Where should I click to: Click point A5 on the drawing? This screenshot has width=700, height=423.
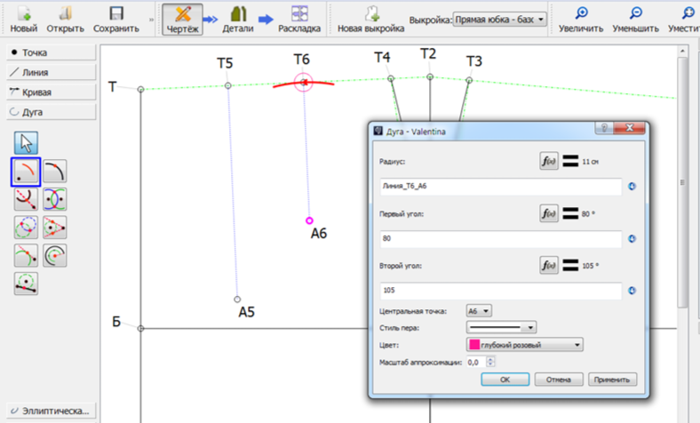pos(237,299)
